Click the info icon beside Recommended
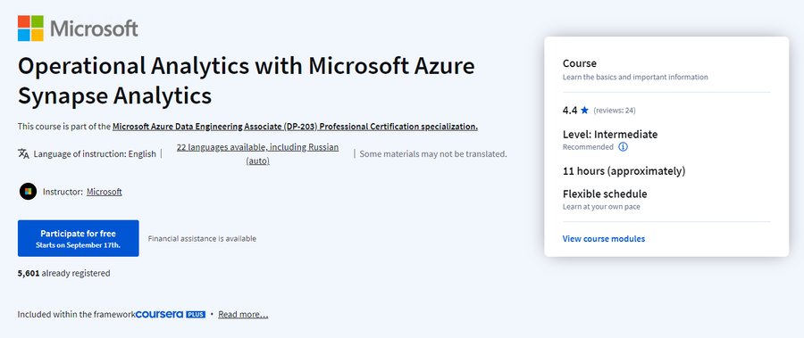 pyautogui.click(x=623, y=147)
